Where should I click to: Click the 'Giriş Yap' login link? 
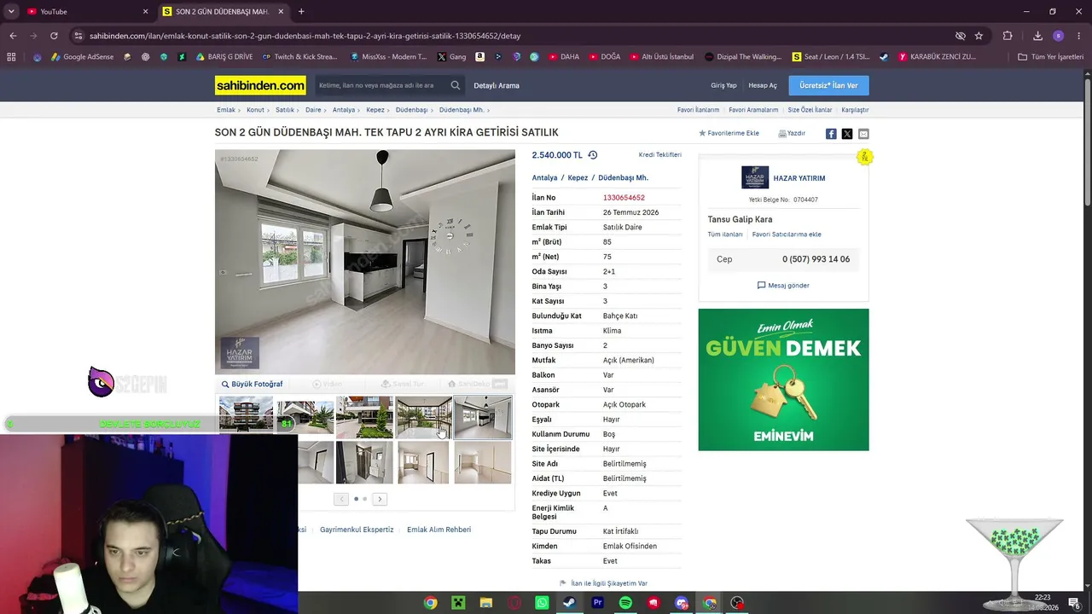click(723, 85)
